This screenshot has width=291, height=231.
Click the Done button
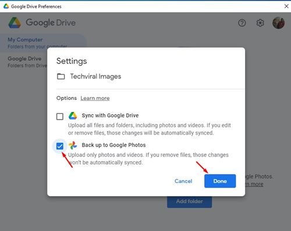(x=220, y=181)
